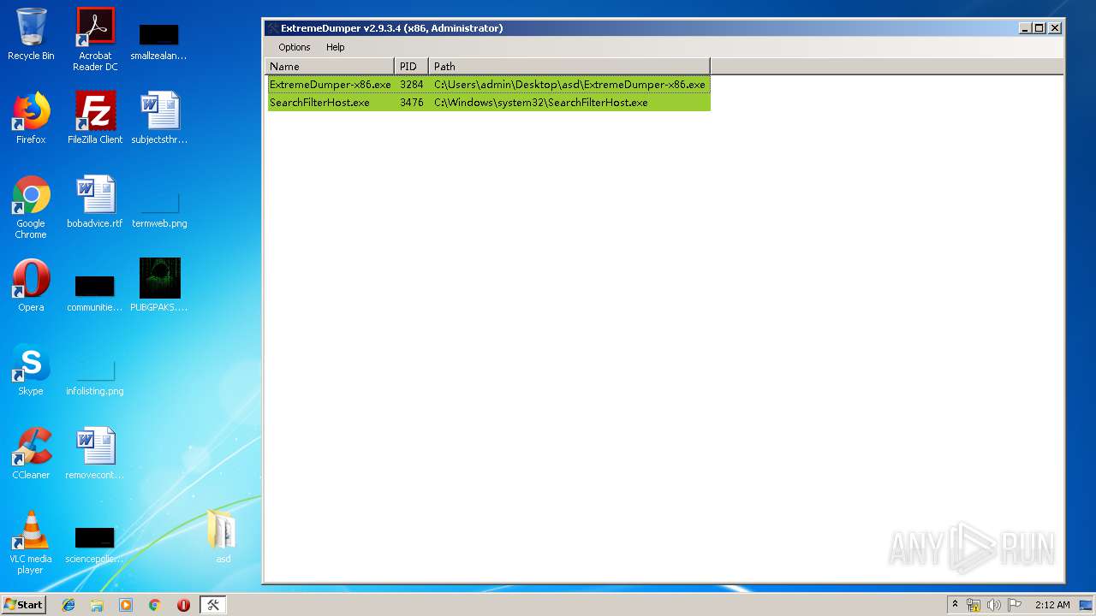Select the subjectsthr document icon

point(159,118)
